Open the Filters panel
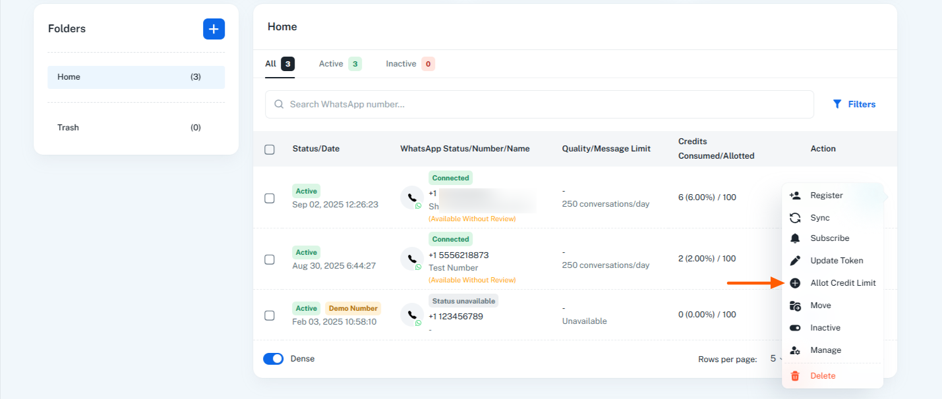This screenshot has width=942, height=399. pos(854,104)
